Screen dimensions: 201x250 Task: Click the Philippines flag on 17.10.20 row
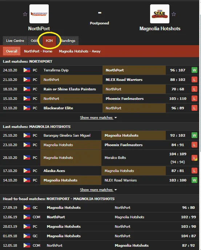(27, 171)
